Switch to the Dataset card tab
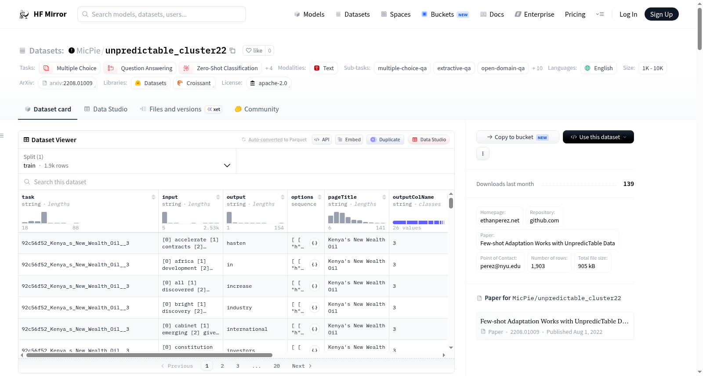The height and width of the screenshot is (376, 703). coord(47,109)
